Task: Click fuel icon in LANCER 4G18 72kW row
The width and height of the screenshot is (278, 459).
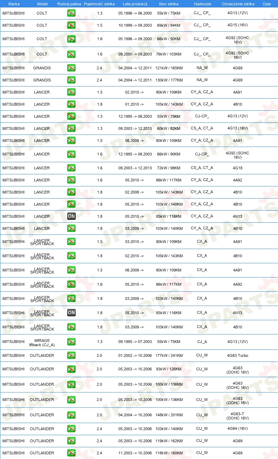Action: click(71, 168)
